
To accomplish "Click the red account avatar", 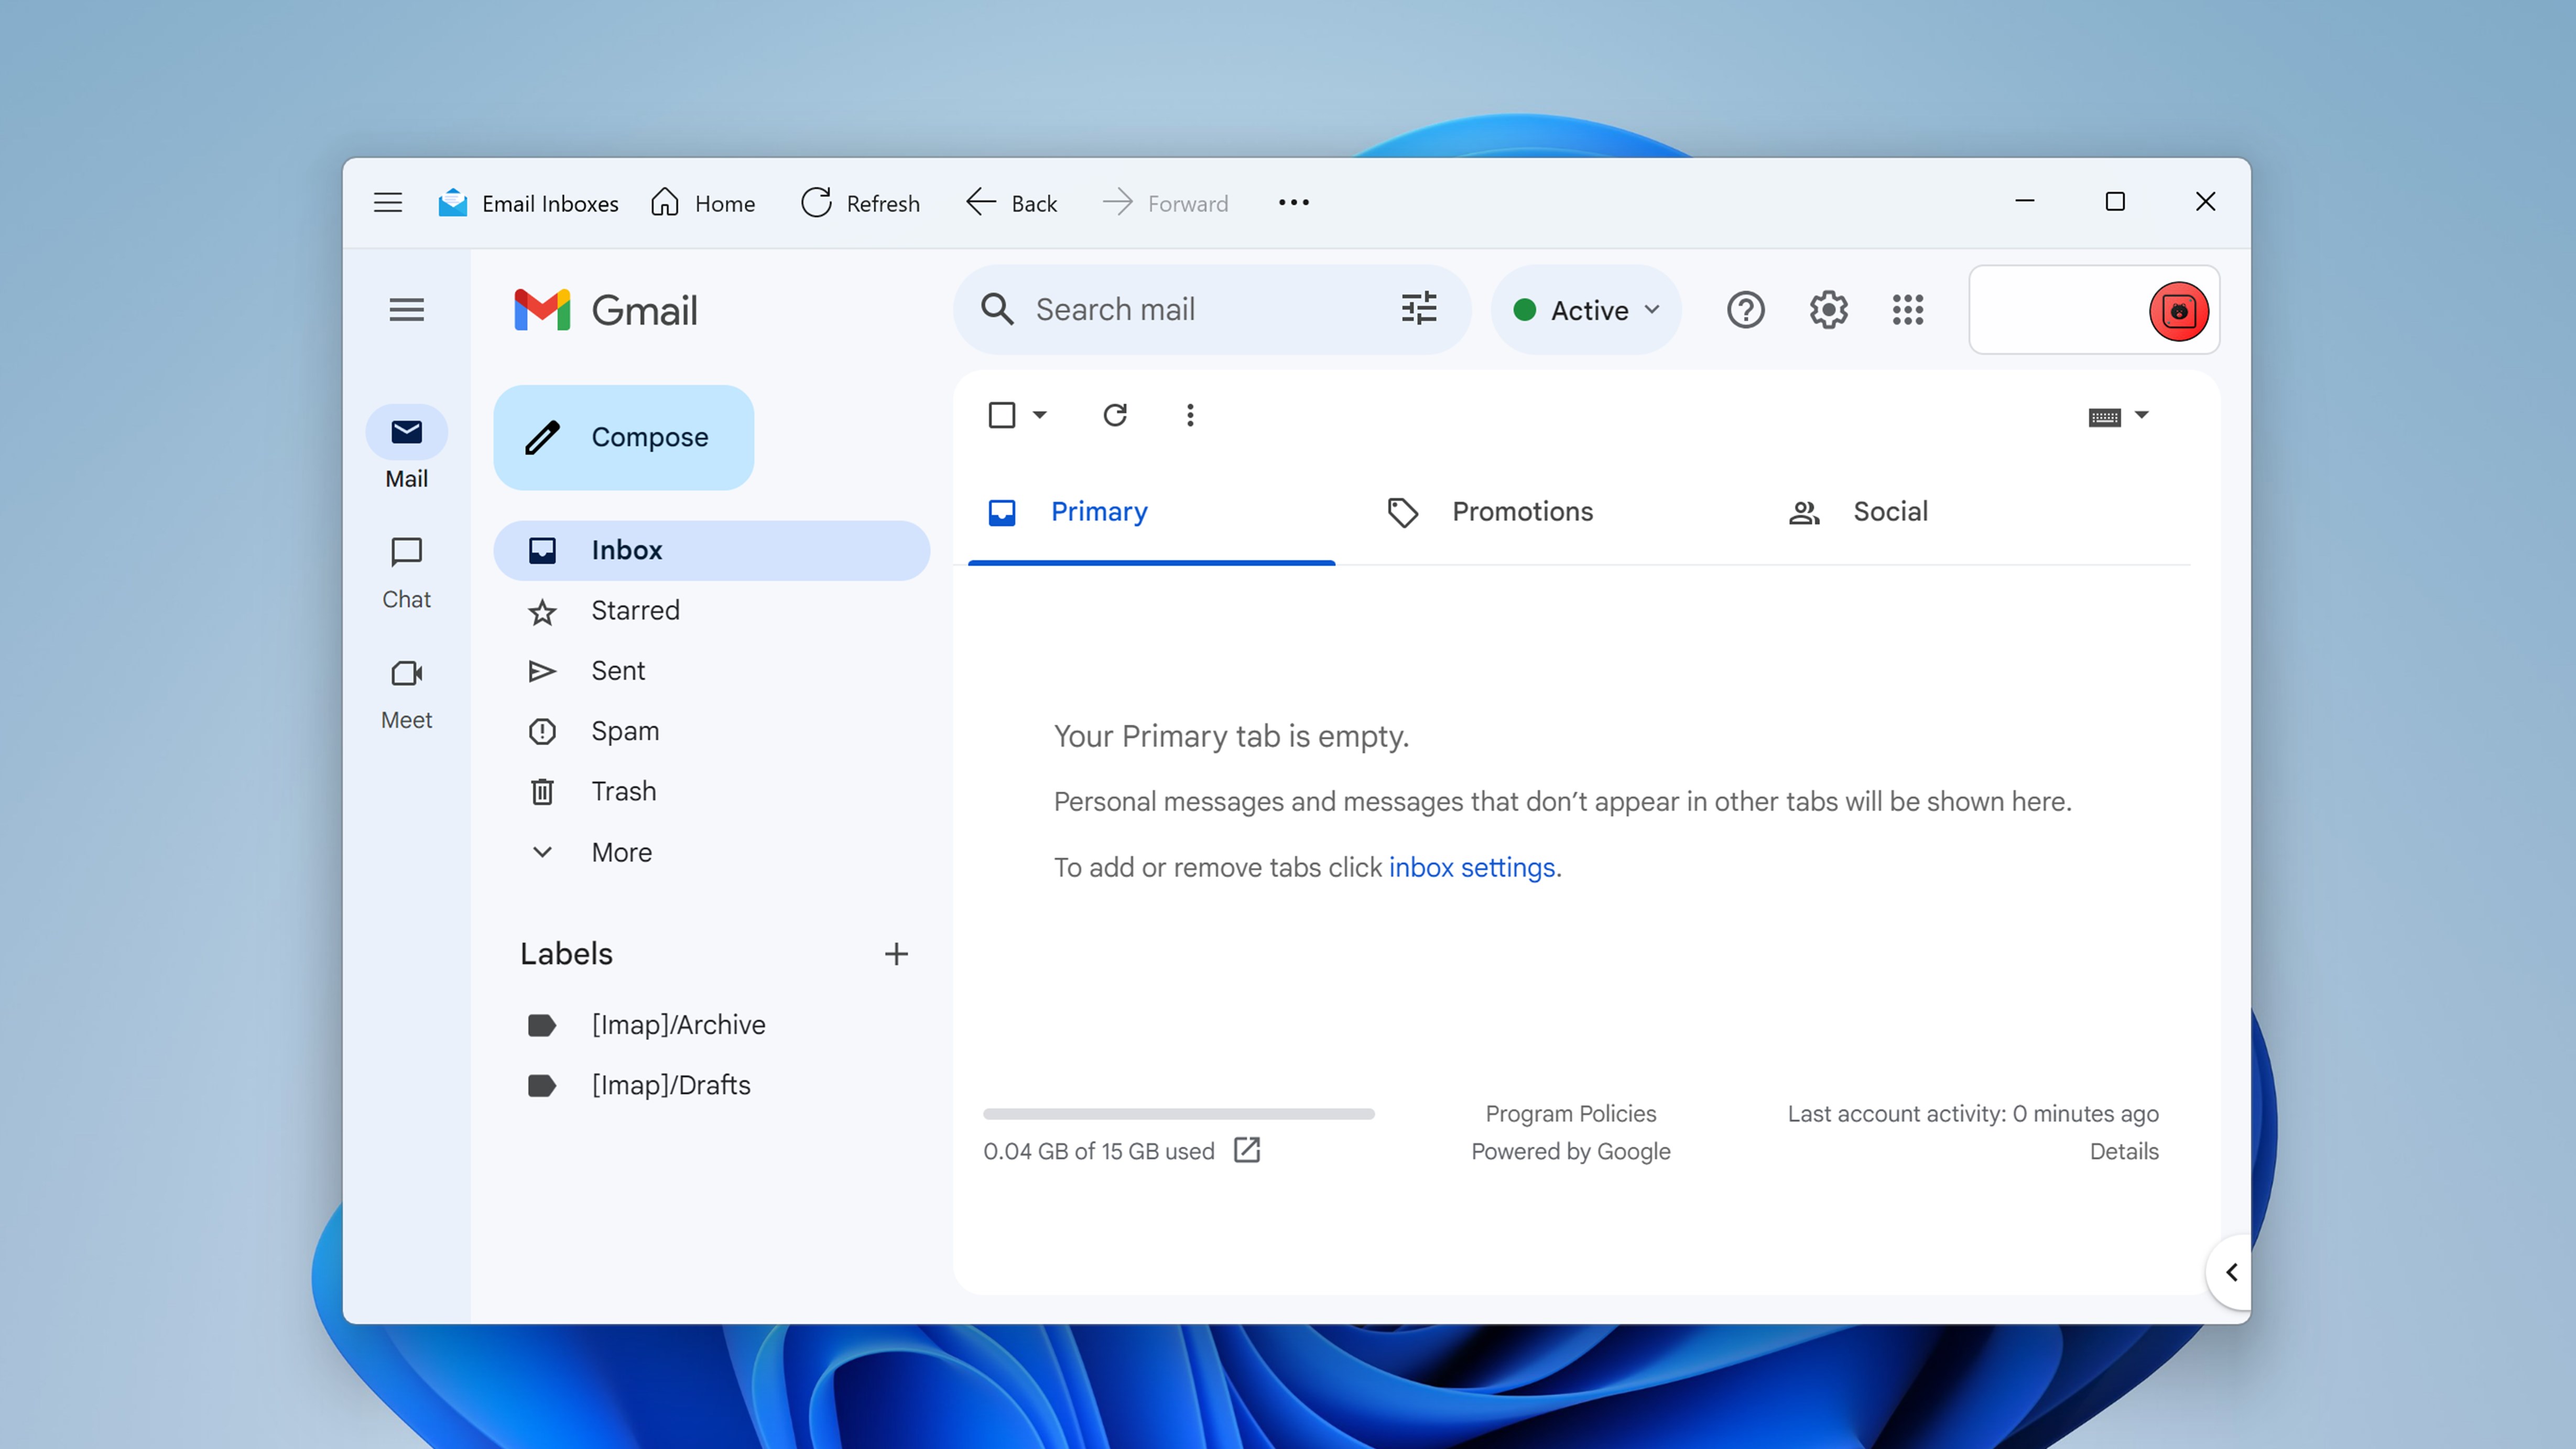I will (2178, 312).
